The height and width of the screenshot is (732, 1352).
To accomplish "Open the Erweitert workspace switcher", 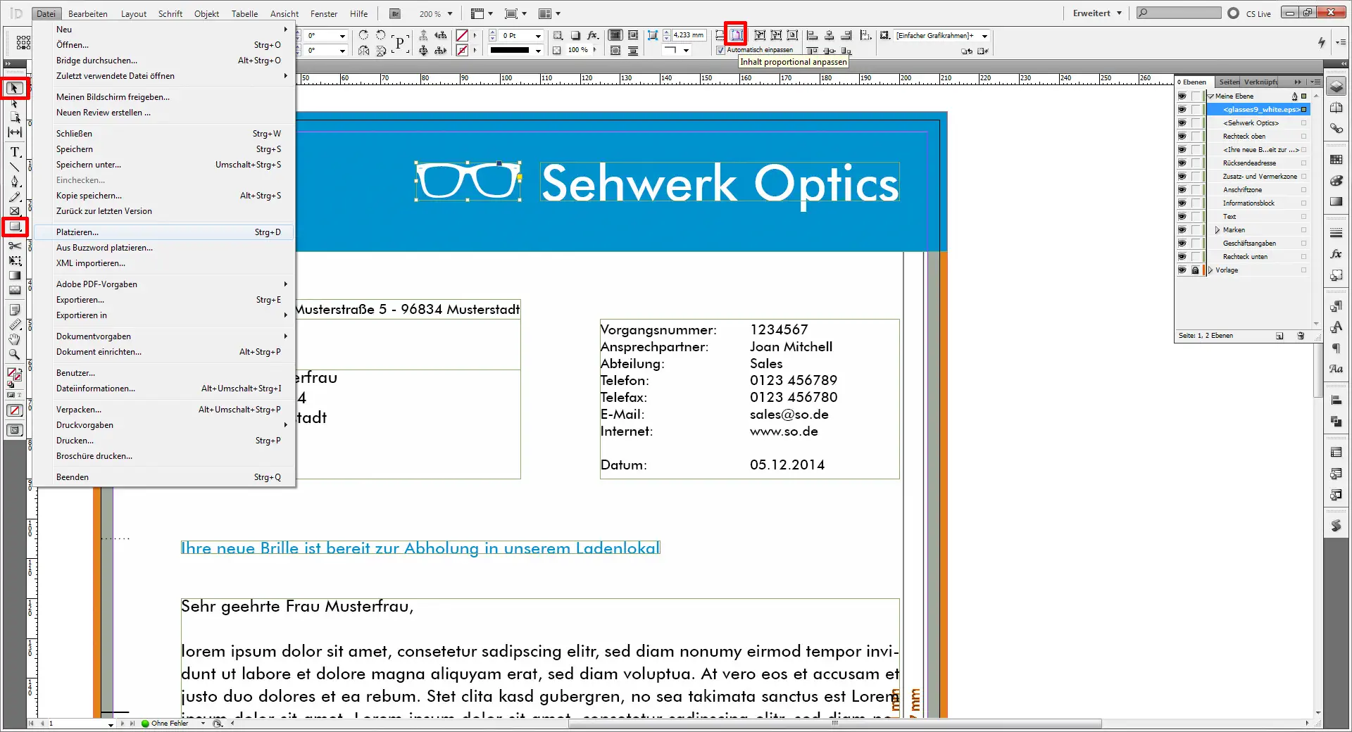I will [1096, 13].
